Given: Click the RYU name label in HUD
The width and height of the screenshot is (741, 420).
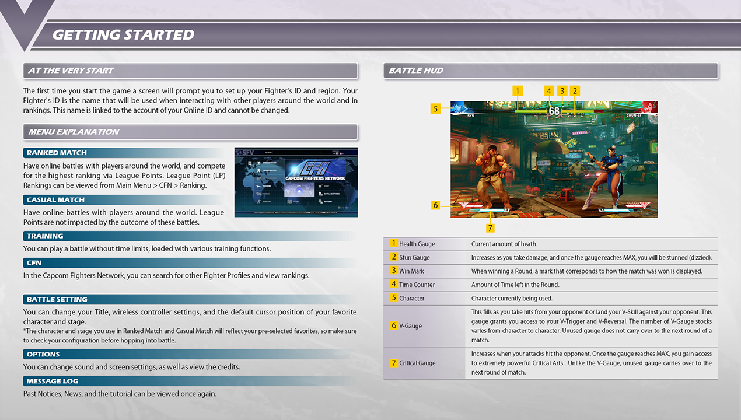Looking at the screenshot, I should coord(471,116).
